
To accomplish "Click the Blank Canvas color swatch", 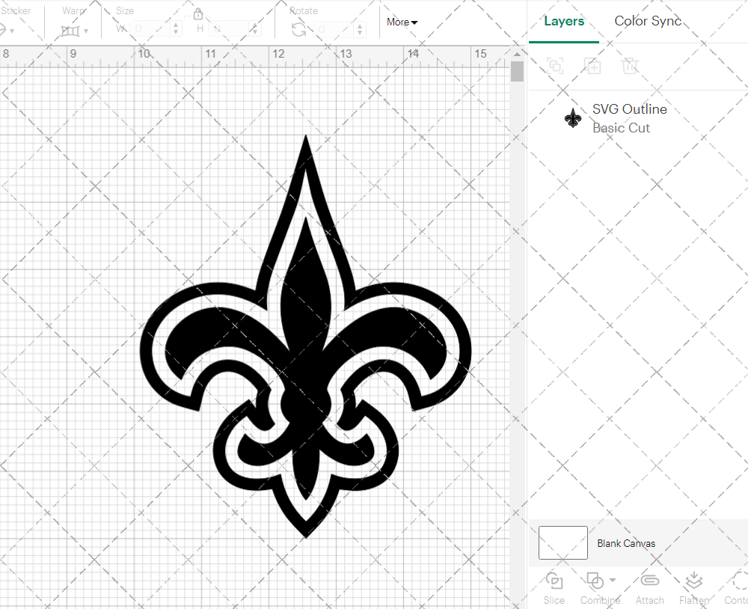I will coord(562,542).
